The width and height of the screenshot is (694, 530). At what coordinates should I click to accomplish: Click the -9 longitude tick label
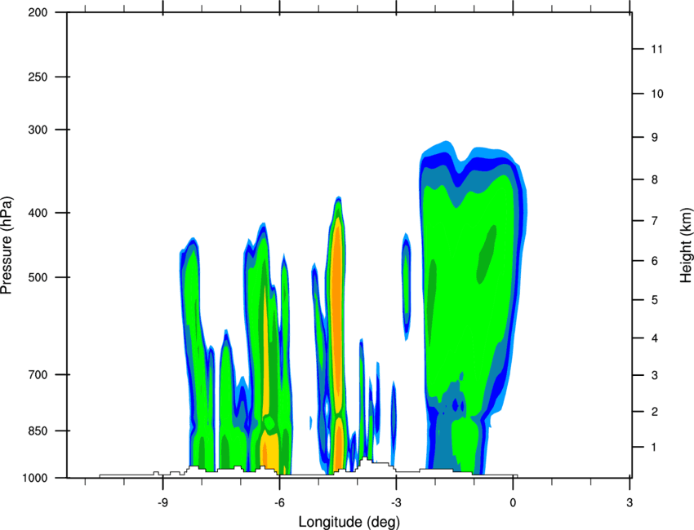162,502
